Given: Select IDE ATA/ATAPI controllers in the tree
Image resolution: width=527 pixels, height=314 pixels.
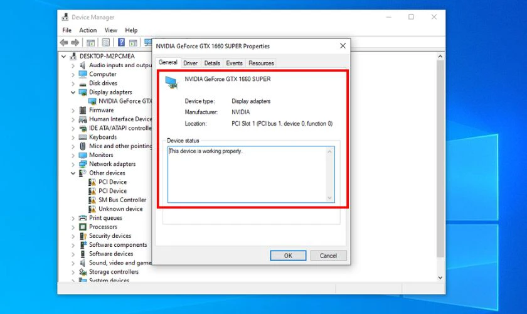Looking at the screenshot, I should (x=120, y=128).
